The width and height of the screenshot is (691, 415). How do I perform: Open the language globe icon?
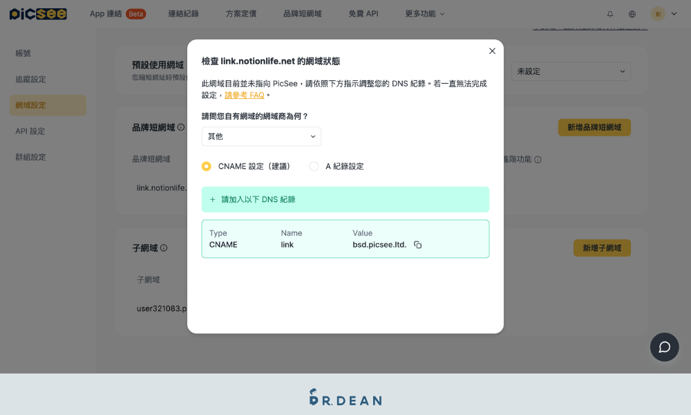pyautogui.click(x=632, y=14)
